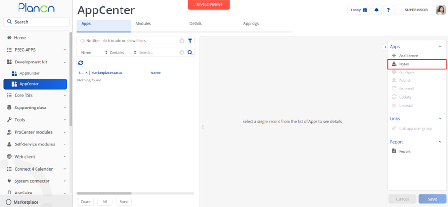The height and width of the screenshot is (207, 448).
Task: Click the search magnifier icon in list
Action: [x=190, y=53]
